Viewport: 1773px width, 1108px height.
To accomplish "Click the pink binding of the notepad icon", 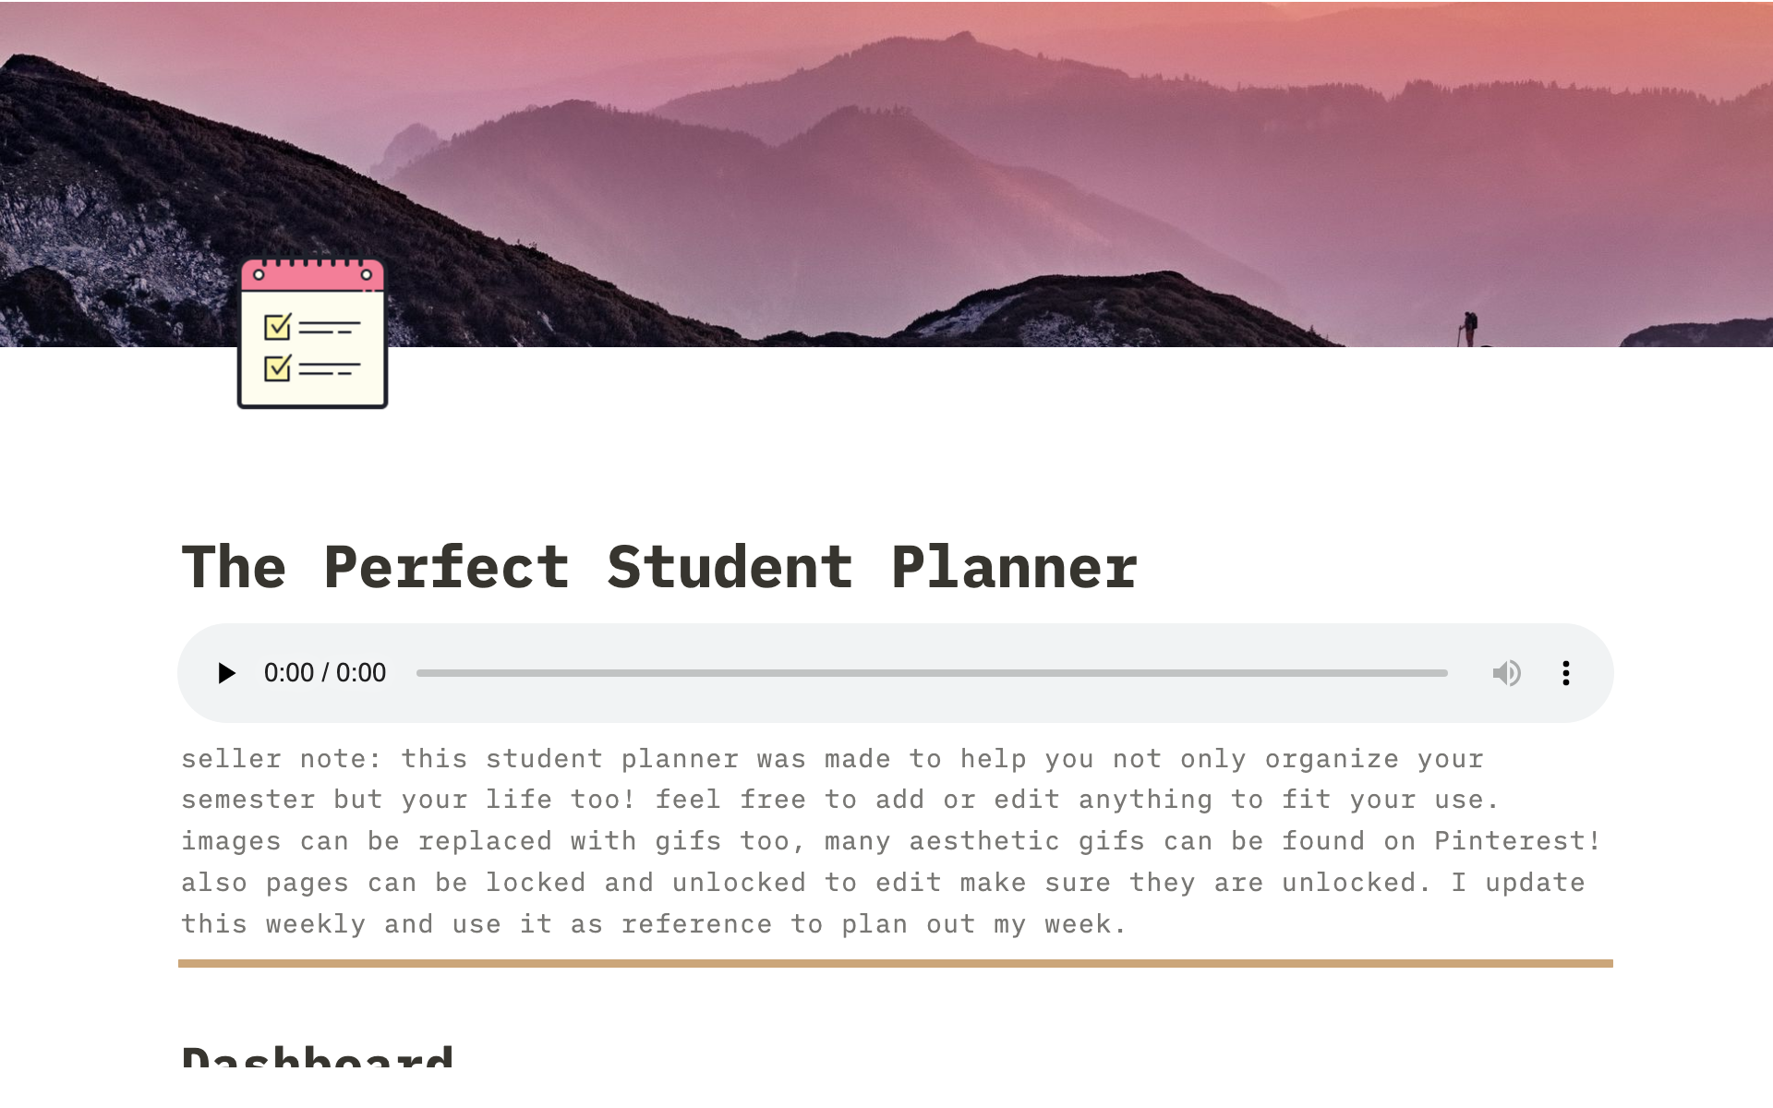I will coord(312,275).
